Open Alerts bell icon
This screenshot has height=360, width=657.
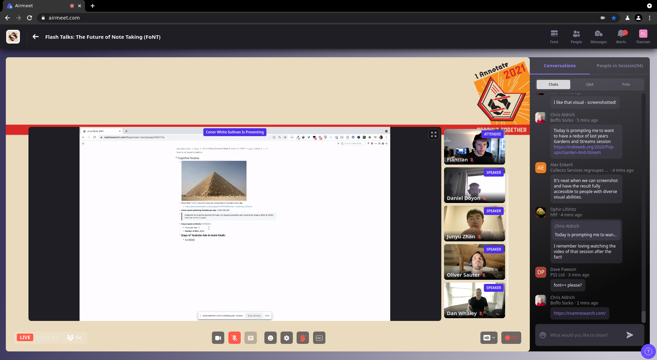(x=621, y=37)
